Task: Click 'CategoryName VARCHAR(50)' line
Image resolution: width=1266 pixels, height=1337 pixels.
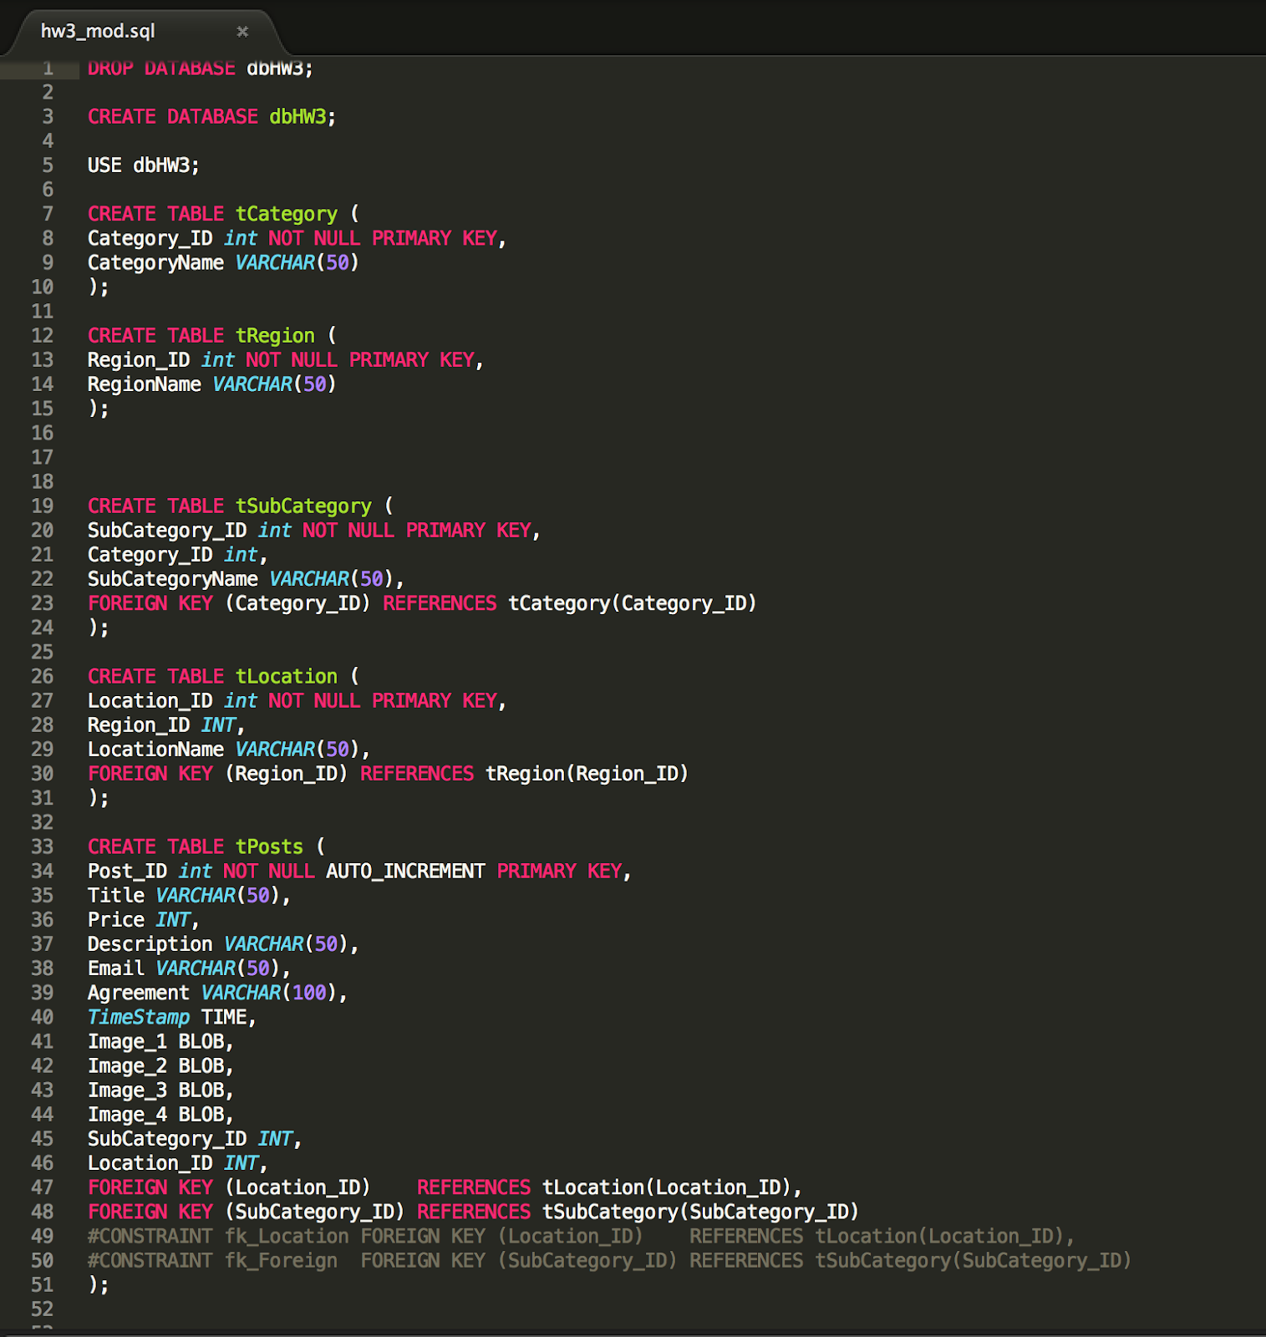Action: [x=223, y=262]
